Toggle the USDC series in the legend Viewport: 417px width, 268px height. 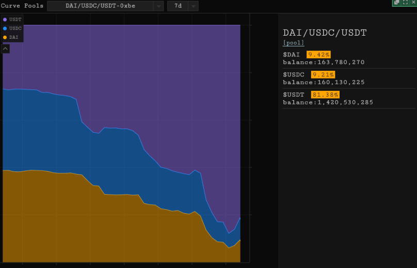12,28
